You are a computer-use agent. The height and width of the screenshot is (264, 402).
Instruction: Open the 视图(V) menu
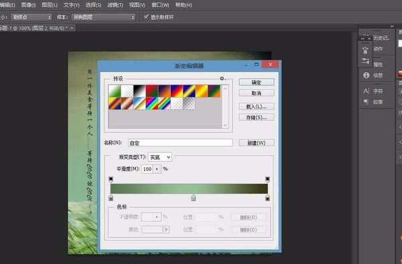click(x=137, y=5)
